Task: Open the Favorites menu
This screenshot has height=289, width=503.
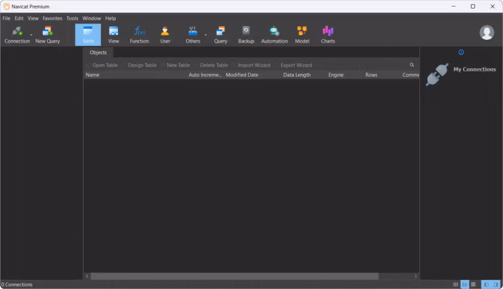Action: (x=52, y=18)
